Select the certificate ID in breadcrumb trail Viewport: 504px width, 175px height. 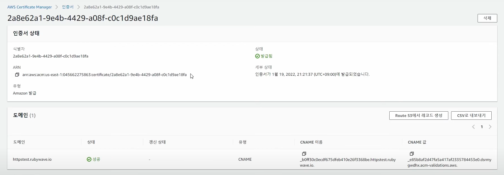(121, 7)
